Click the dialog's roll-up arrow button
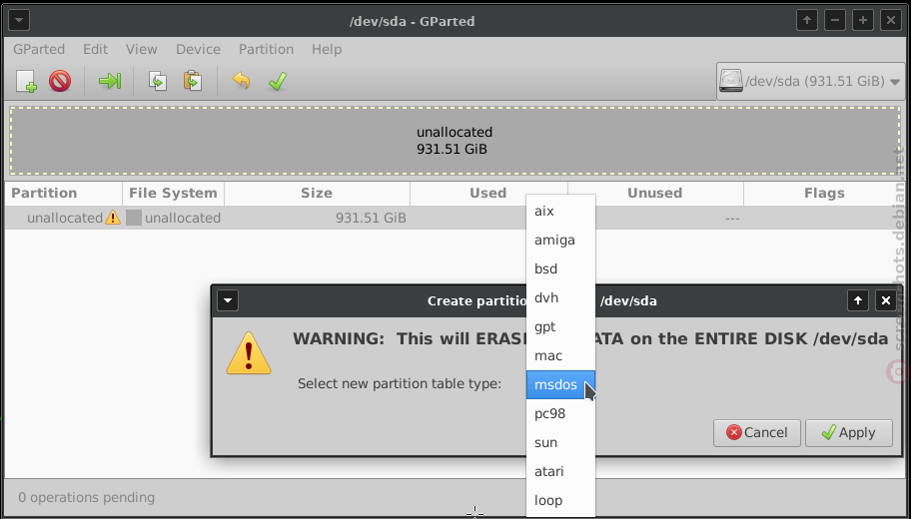The width and height of the screenshot is (911, 519). [x=857, y=300]
